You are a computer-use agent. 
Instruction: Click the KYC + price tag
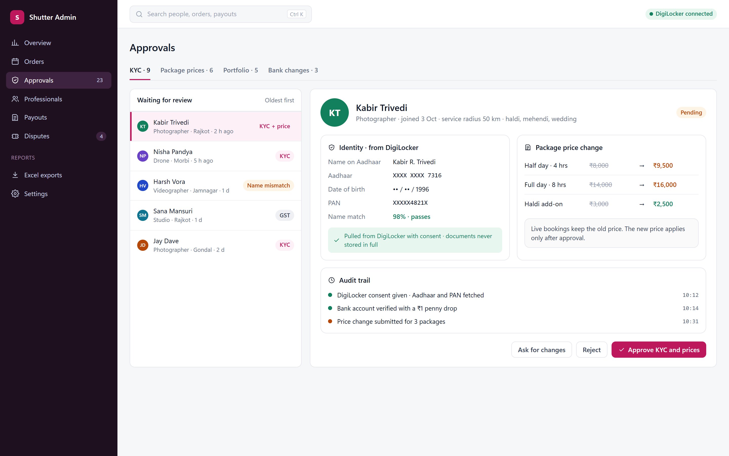click(274, 126)
